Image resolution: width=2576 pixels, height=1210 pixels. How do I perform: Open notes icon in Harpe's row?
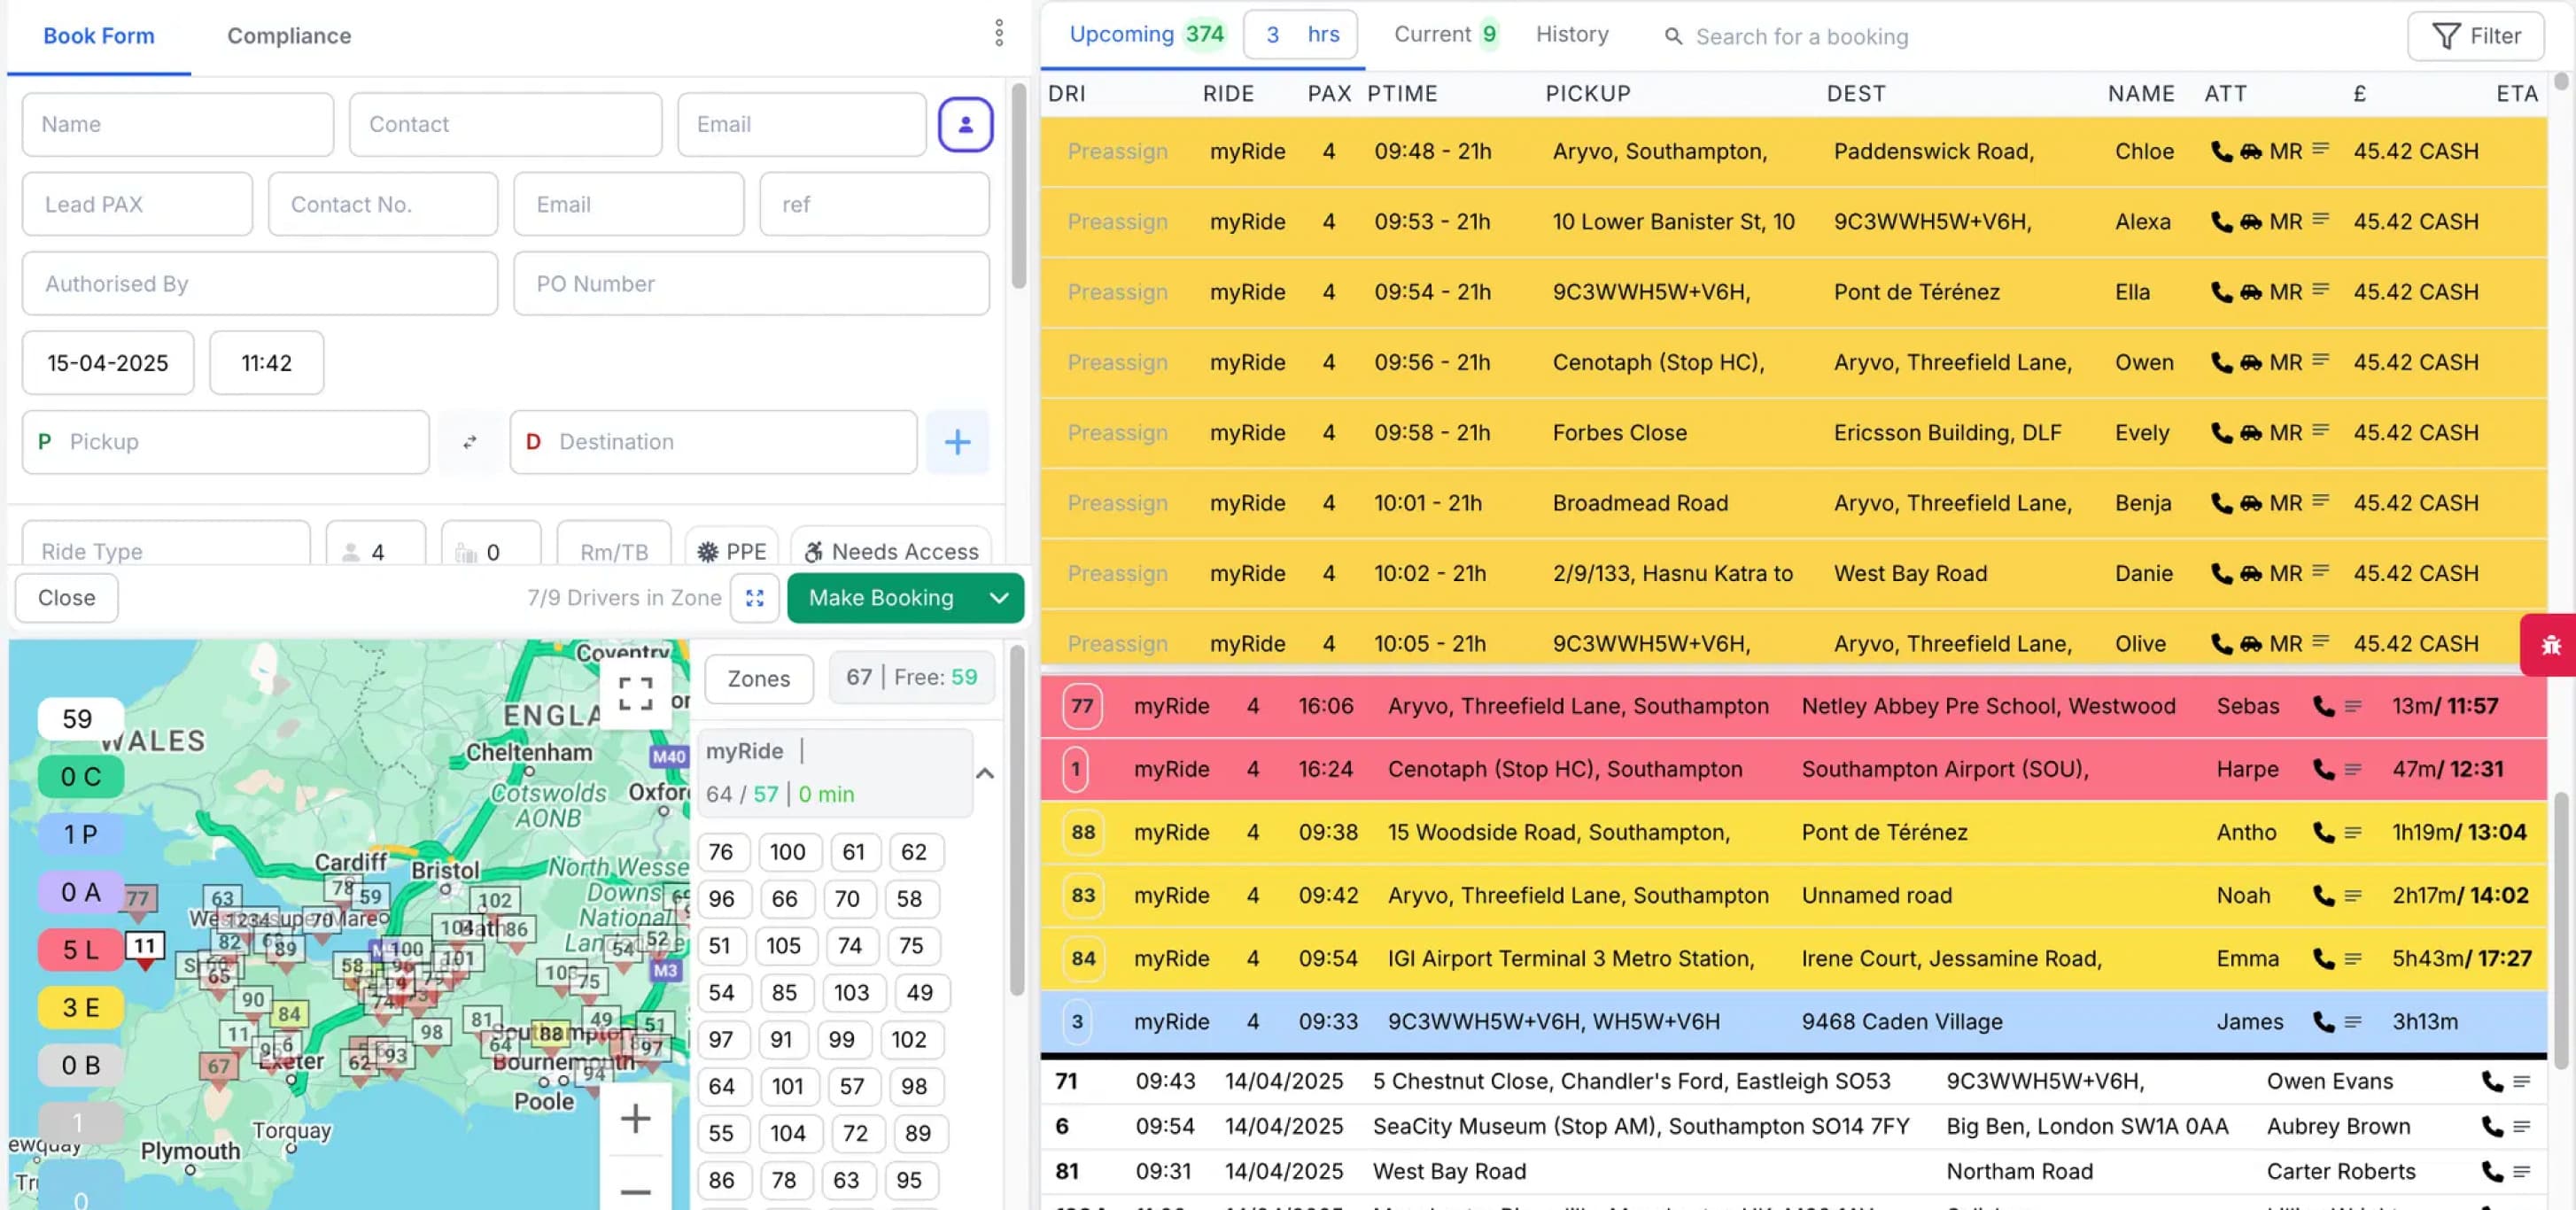[x=2353, y=770]
